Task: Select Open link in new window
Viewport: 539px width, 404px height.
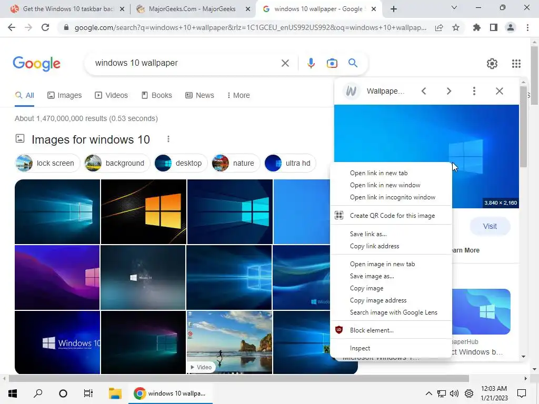Action: (x=391, y=185)
